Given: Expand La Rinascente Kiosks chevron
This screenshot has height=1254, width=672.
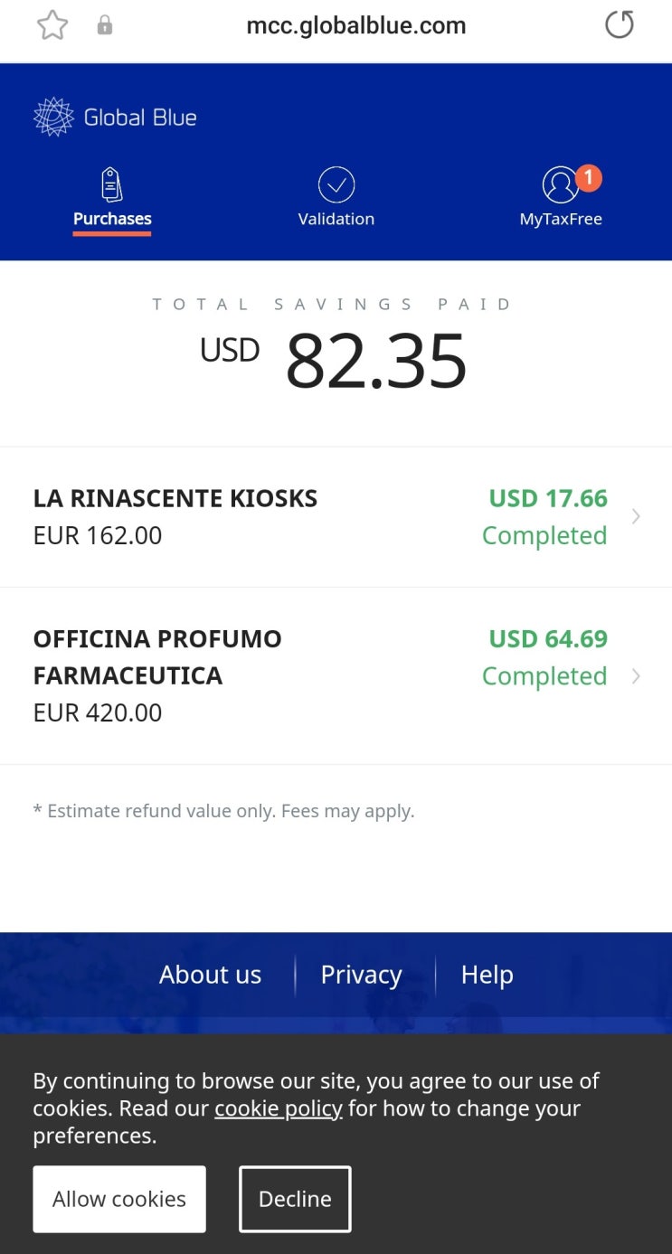Looking at the screenshot, I should point(636,516).
